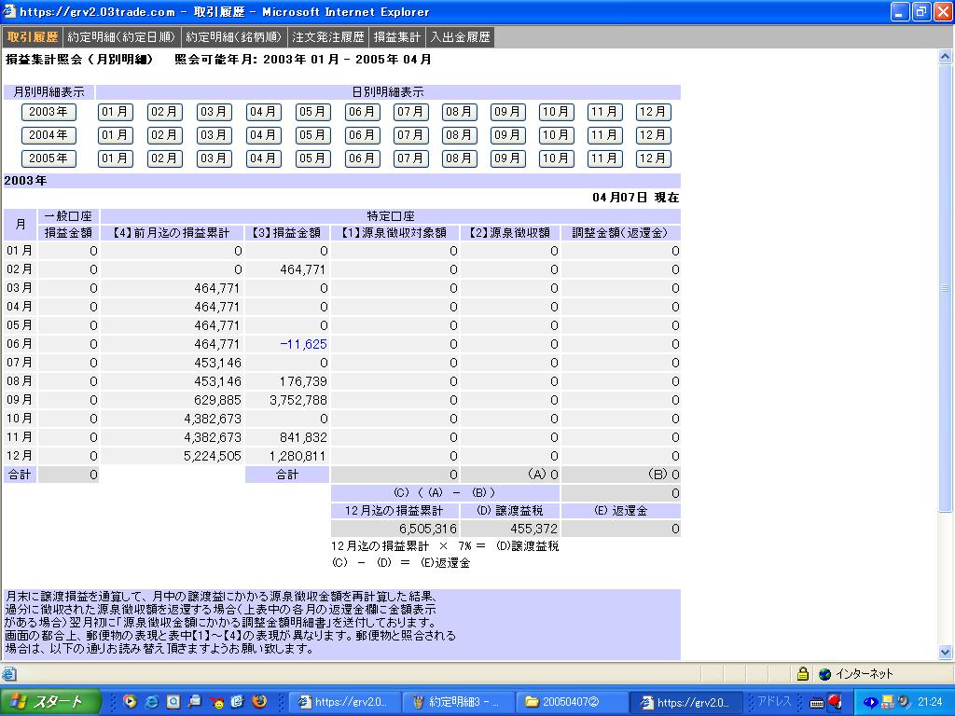Launch Firefox from the quick launch bar
955x716 pixels.
259,702
